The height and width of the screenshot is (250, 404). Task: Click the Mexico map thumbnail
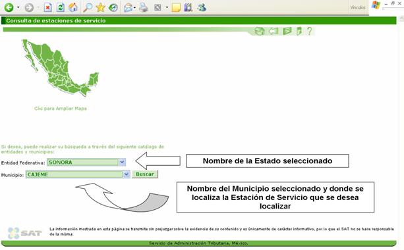[61, 67]
